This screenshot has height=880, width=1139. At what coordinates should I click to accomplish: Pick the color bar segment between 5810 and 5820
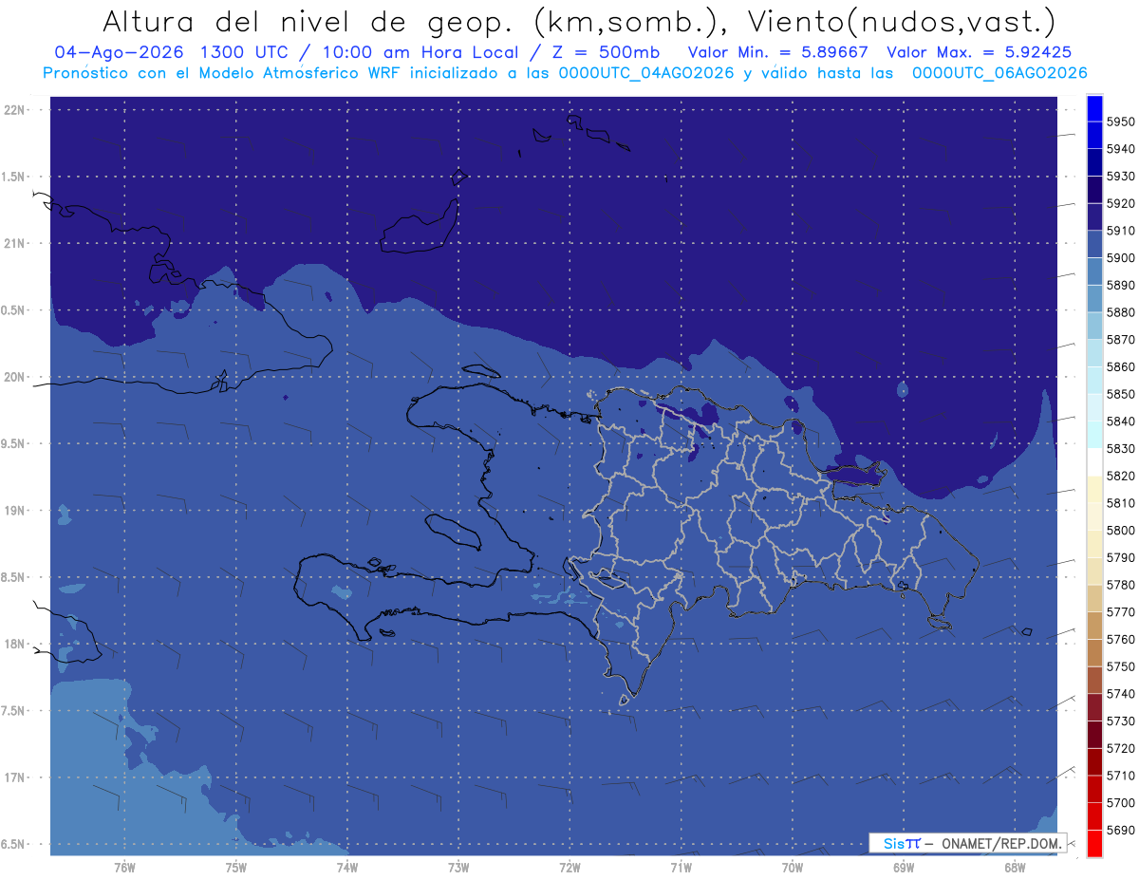coord(1093,489)
